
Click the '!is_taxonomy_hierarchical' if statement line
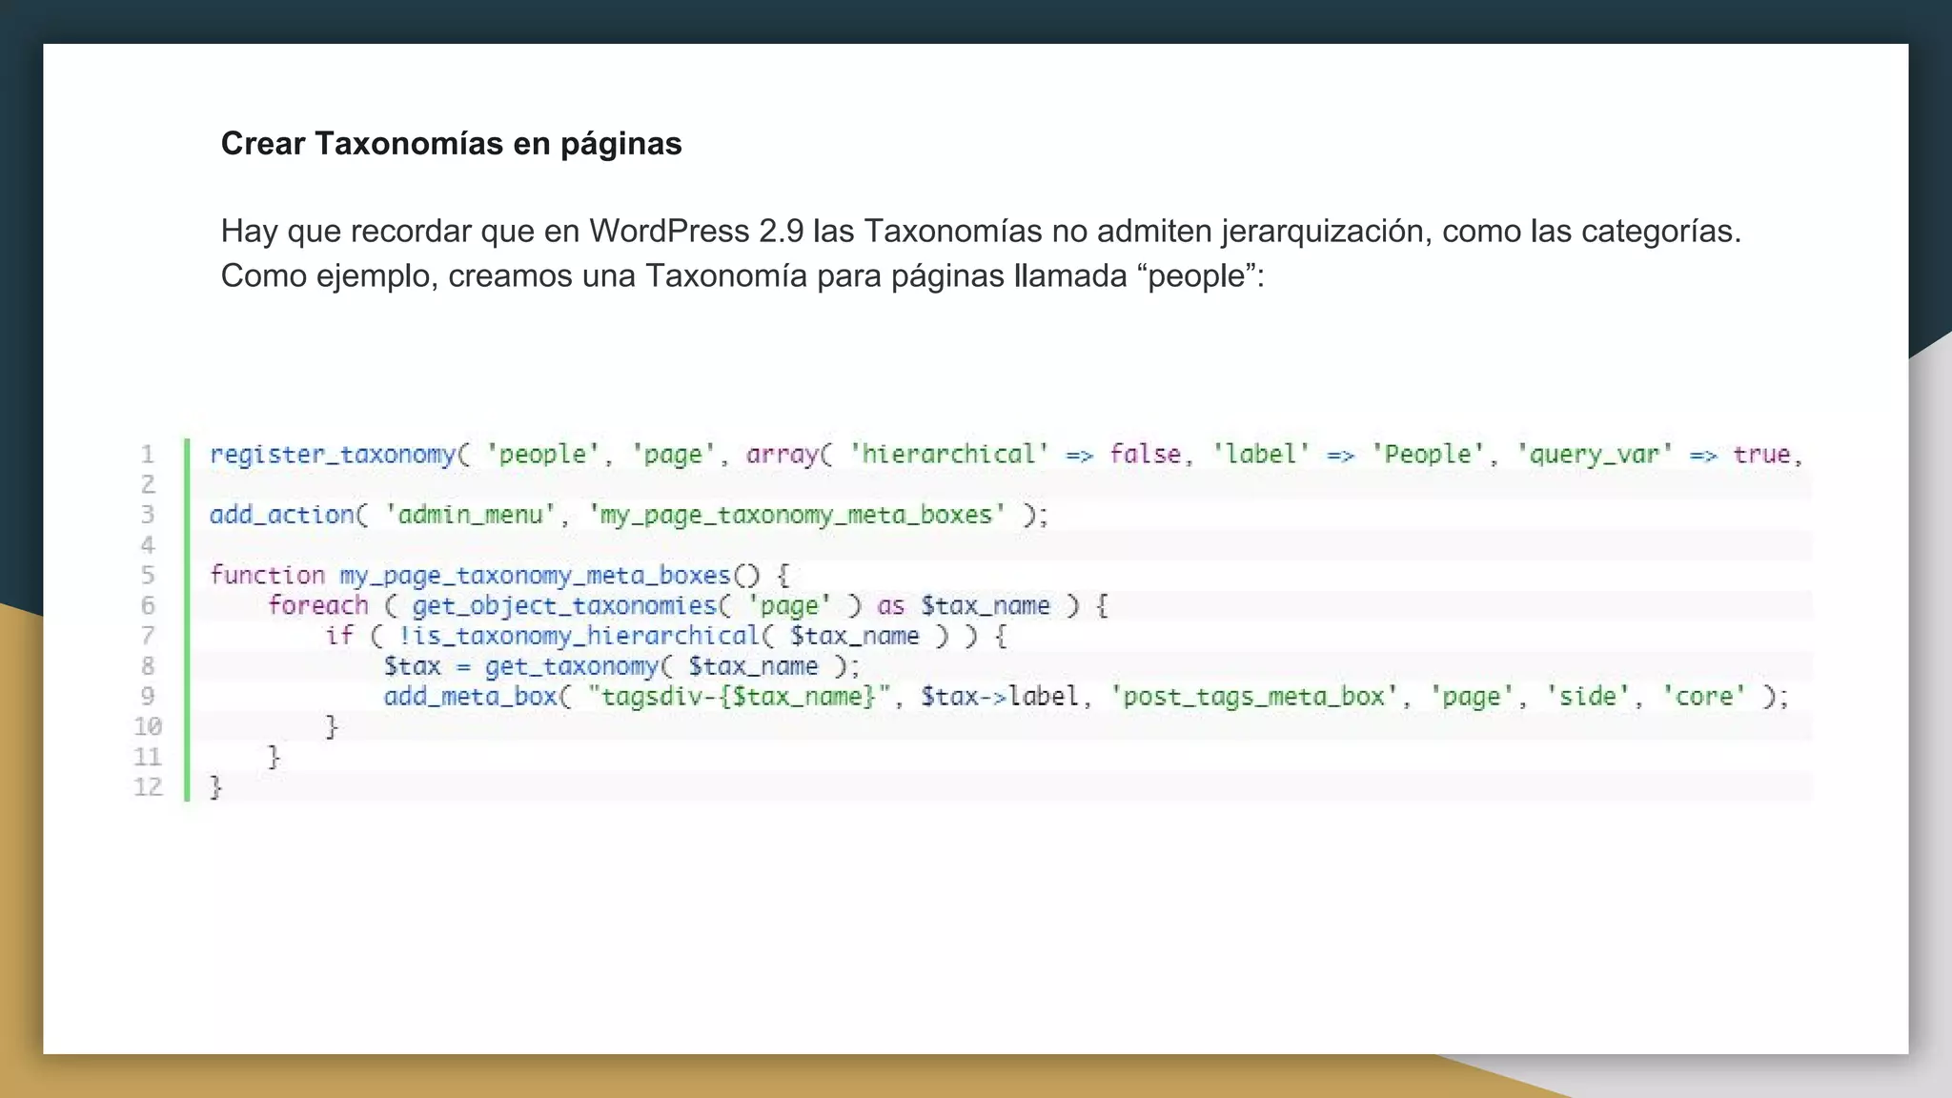click(x=666, y=637)
